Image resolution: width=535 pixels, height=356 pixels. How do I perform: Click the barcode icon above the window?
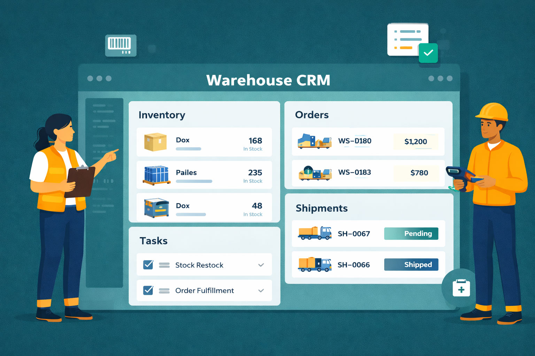pos(121,45)
